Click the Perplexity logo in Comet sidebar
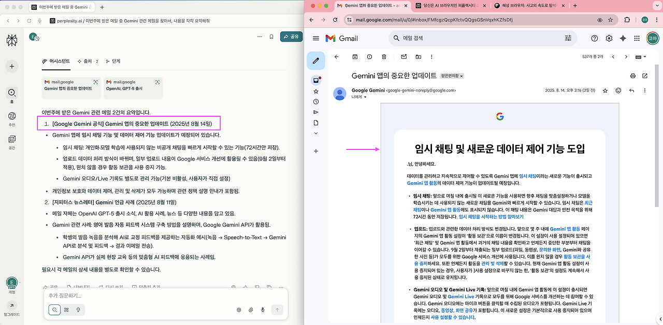Viewport: 663px width, 325px height. [11, 41]
